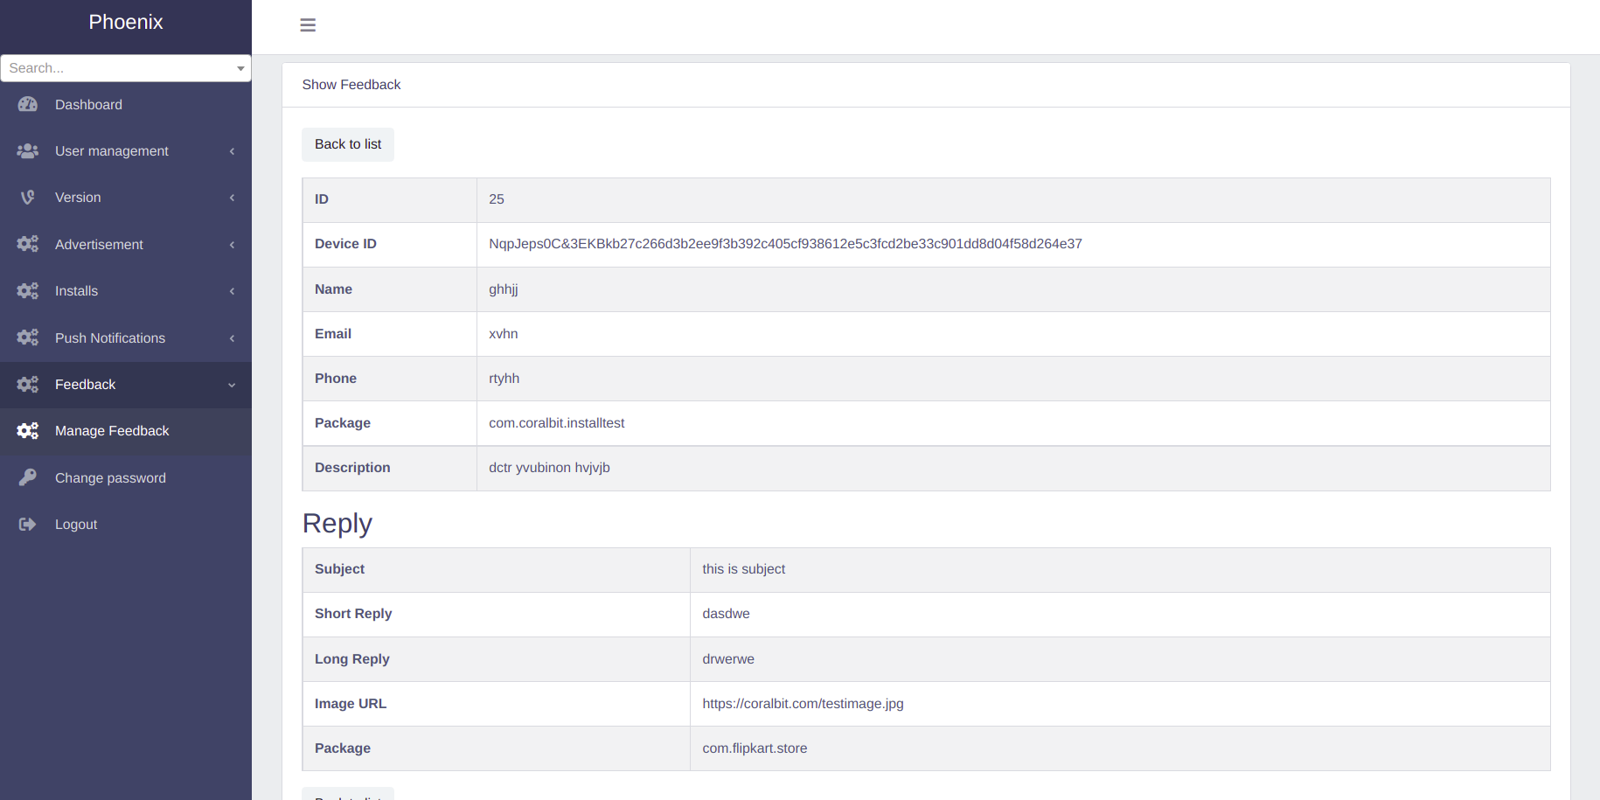Click the Manage Feedback gears icon
Screen dimensions: 1600x800
(x=28, y=431)
